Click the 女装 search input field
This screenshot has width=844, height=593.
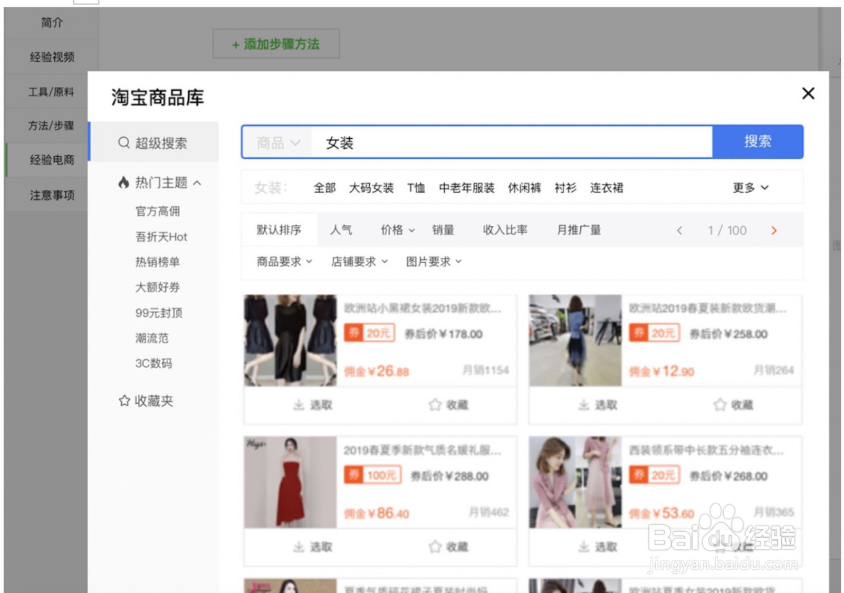(x=512, y=142)
